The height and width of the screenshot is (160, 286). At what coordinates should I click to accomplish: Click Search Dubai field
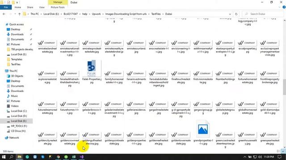263,14
